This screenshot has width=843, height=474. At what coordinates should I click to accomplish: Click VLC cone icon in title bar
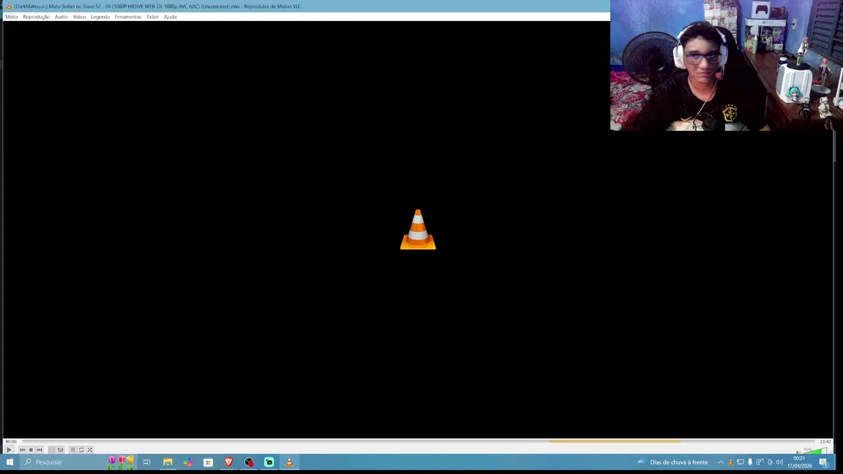tap(9, 6)
